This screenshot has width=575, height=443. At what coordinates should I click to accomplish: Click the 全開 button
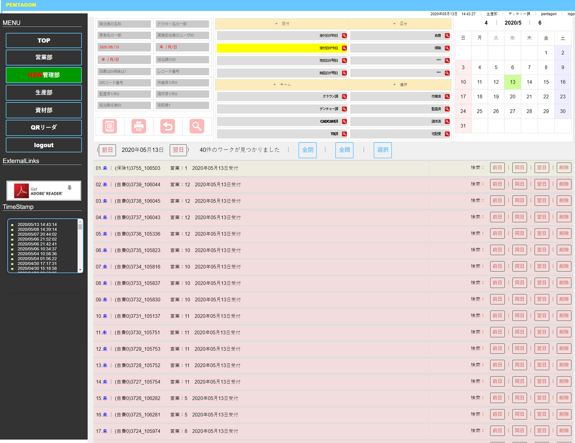tap(344, 150)
